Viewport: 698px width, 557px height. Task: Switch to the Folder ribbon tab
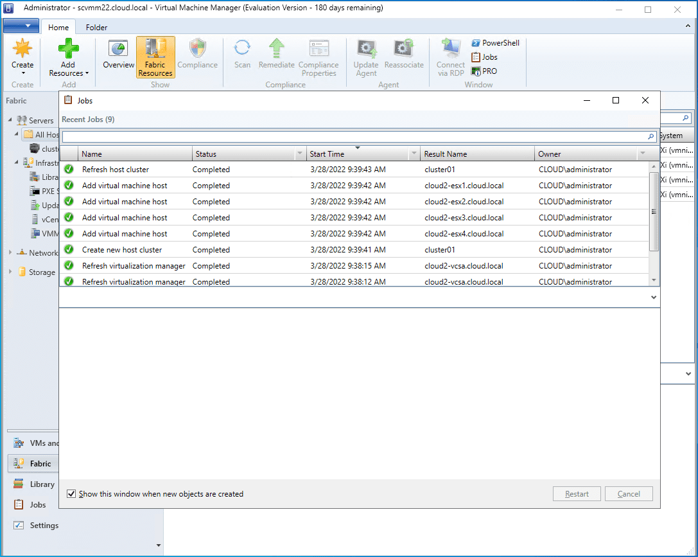coord(96,27)
